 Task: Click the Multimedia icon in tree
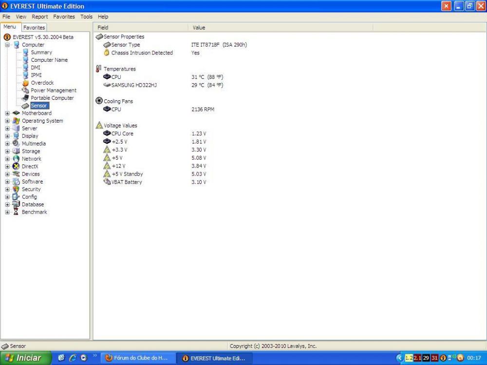pos(17,144)
